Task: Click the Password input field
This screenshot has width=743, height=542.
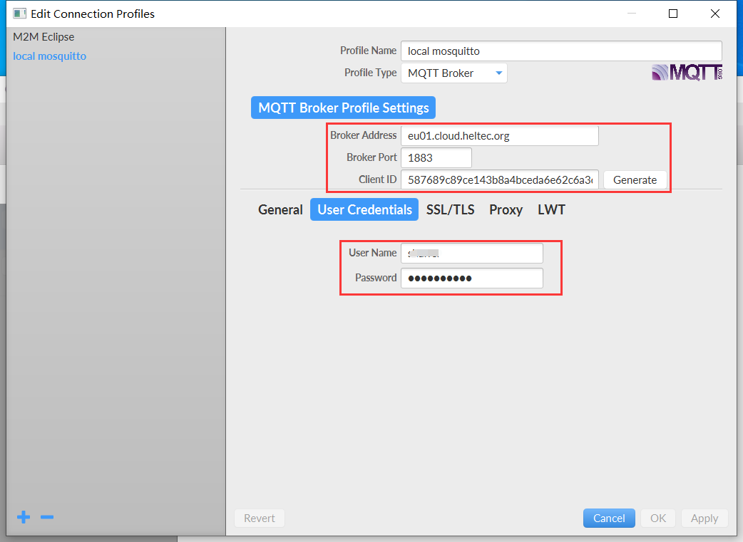Action: (x=471, y=278)
